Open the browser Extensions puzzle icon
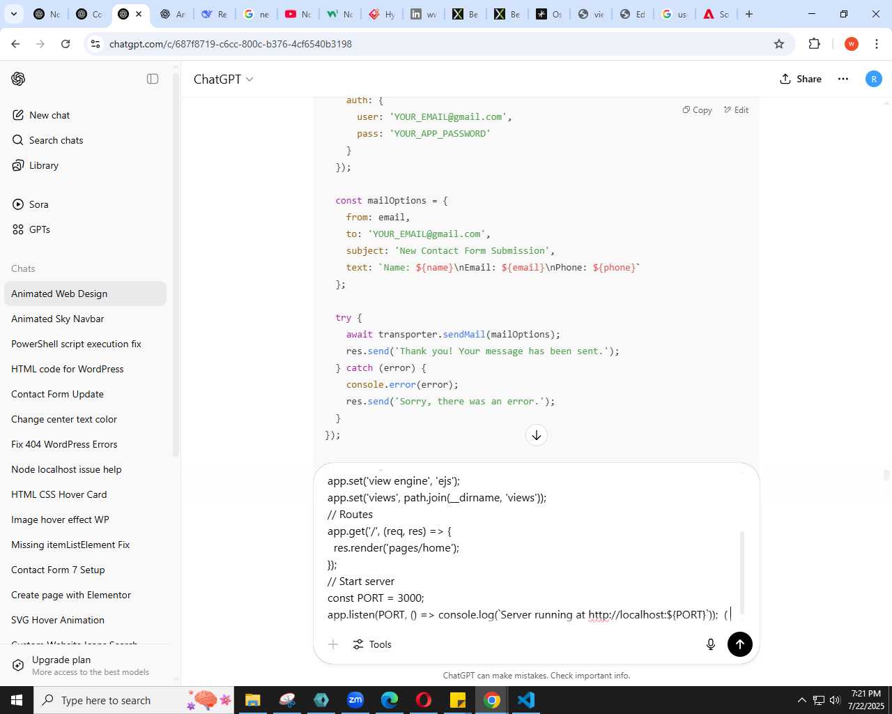Screen dimensions: 892x714 tap(814, 44)
